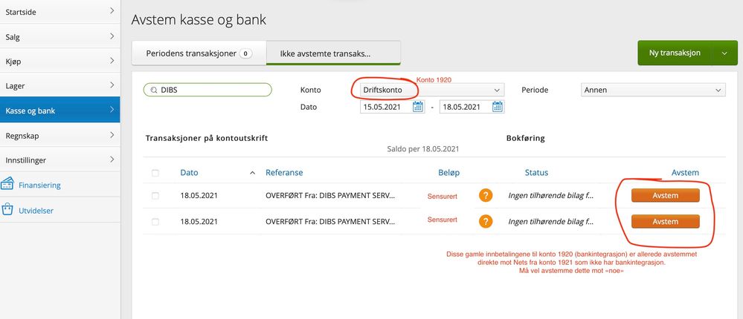This screenshot has width=743, height=319.
Task: Sort table by Status column header
Action: (x=536, y=173)
